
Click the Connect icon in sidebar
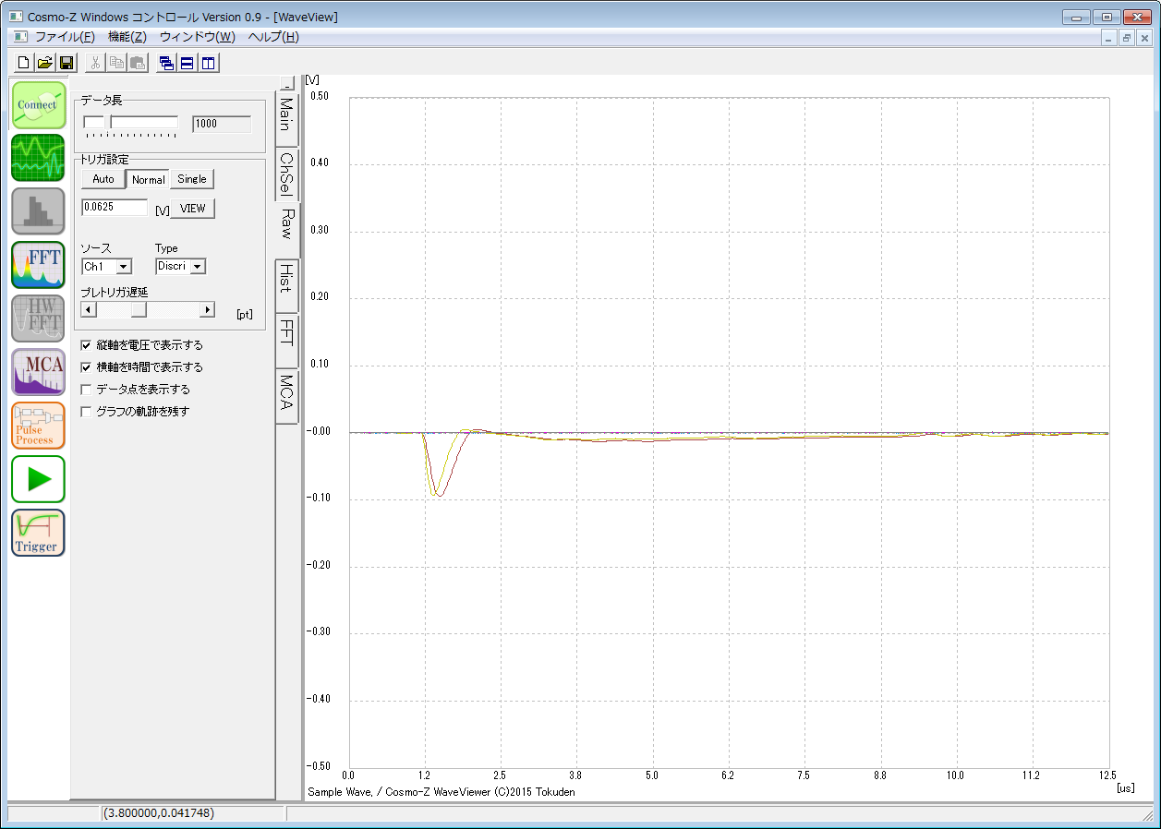39,104
